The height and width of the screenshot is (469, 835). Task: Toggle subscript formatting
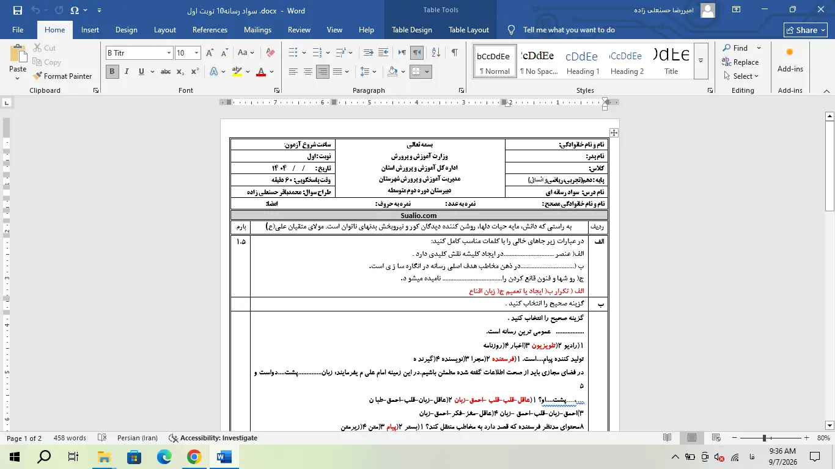(180, 71)
